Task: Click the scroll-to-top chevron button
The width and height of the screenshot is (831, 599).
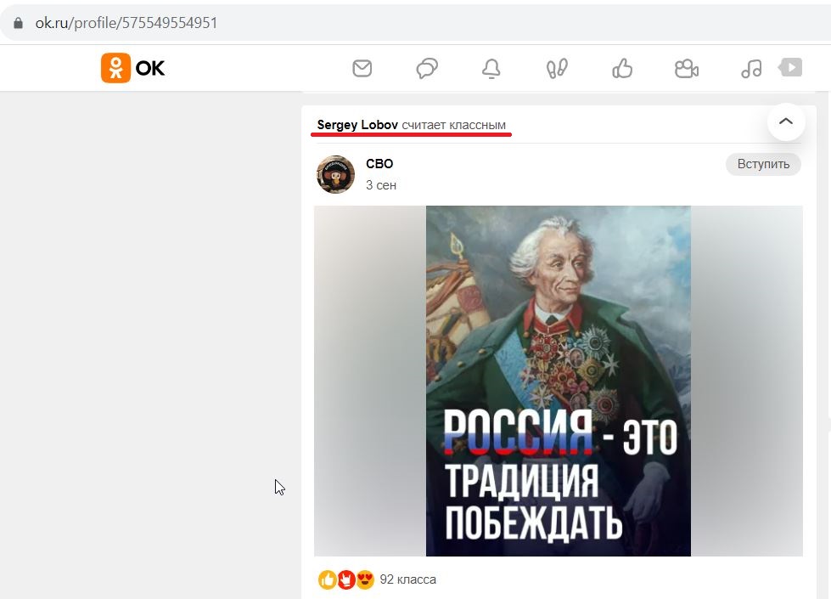Action: [x=786, y=121]
